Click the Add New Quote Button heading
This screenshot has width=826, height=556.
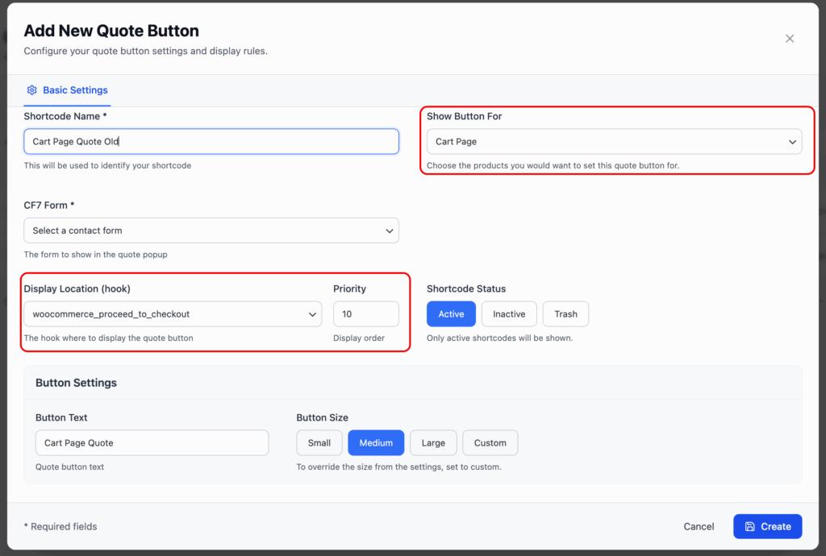click(x=111, y=31)
